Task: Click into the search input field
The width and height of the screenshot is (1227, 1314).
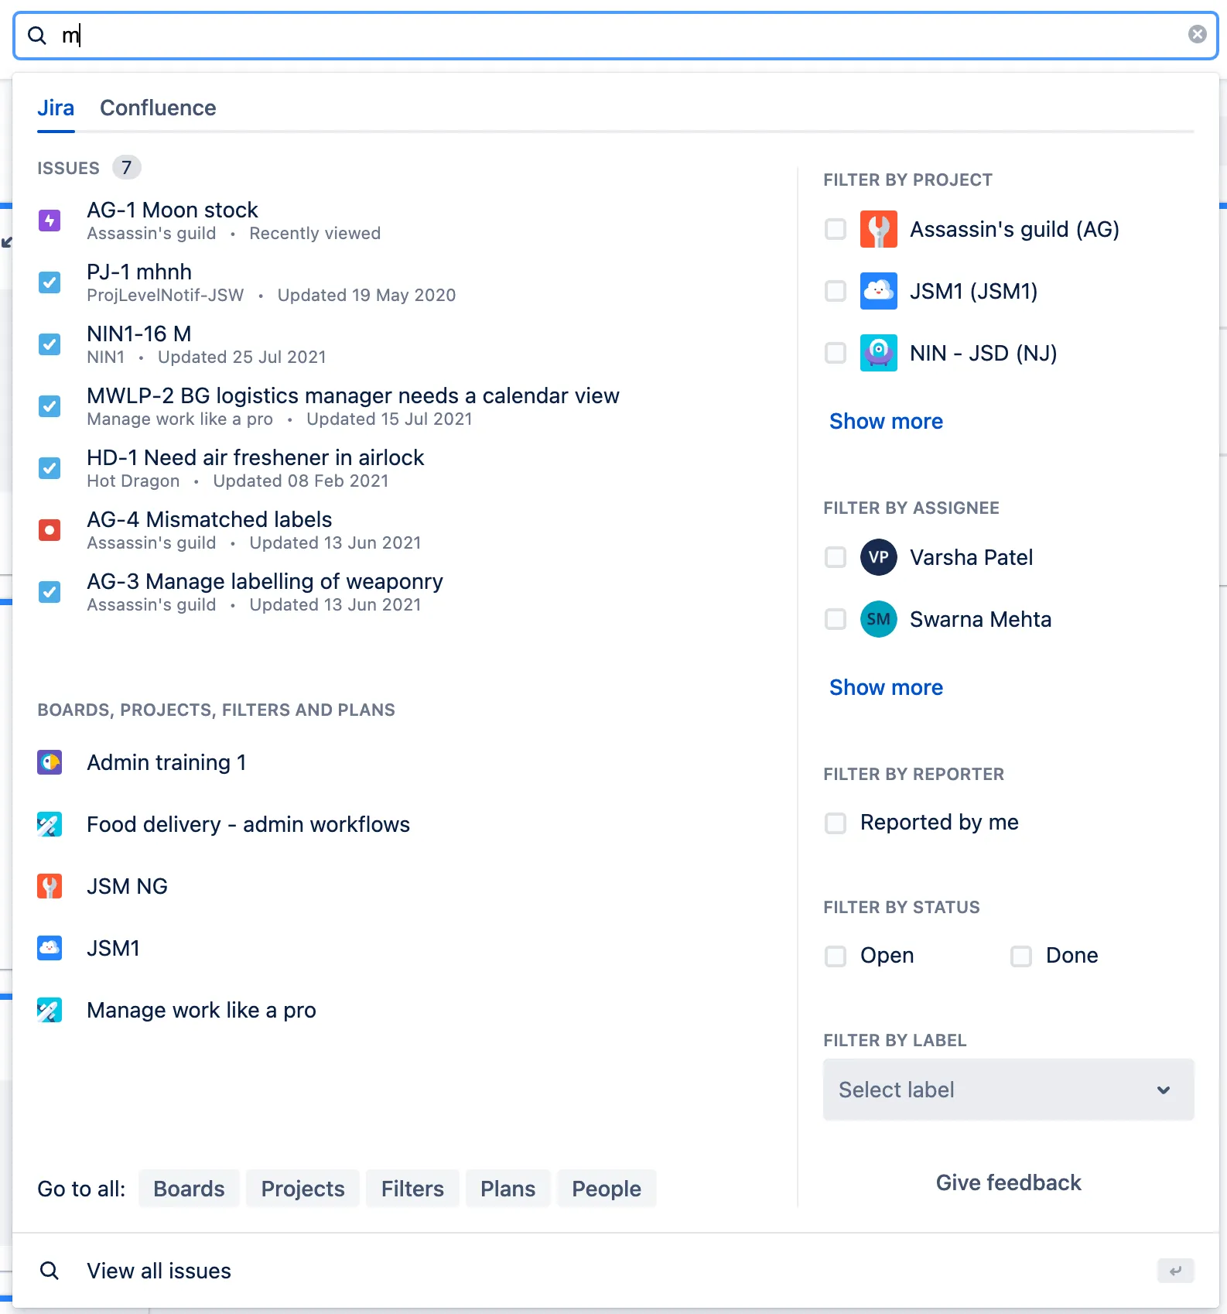Action: click(x=615, y=36)
